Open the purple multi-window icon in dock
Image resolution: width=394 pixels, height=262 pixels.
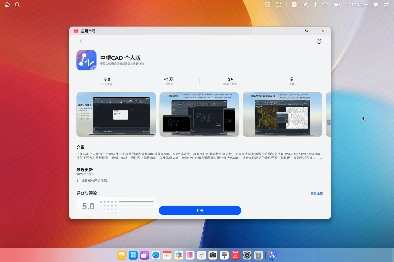(144, 255)
